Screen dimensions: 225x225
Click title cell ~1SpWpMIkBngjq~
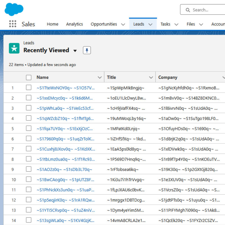click(126, 88)
